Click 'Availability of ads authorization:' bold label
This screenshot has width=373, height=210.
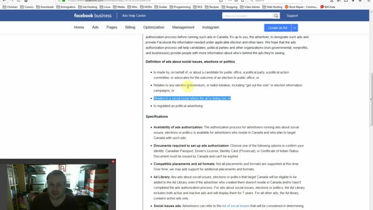coord(178,127)
